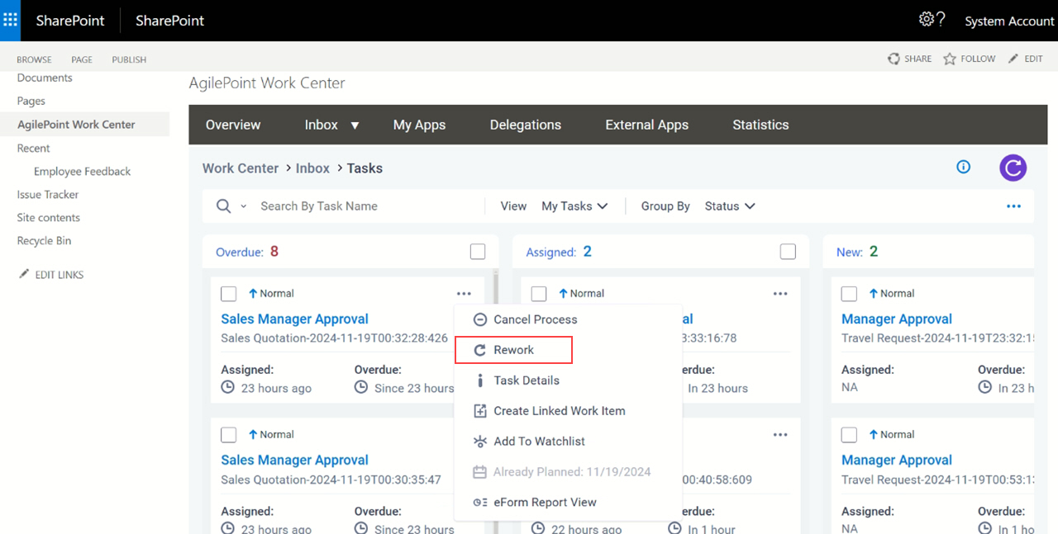
Task: Switch to the Overview tab
Action: click(x=233, y=125)
